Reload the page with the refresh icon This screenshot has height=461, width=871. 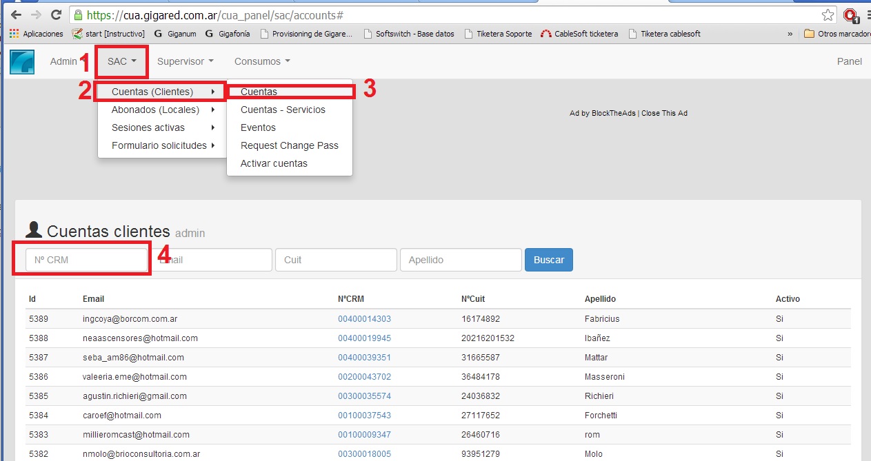pyautogui.click(x=56, y=14)
